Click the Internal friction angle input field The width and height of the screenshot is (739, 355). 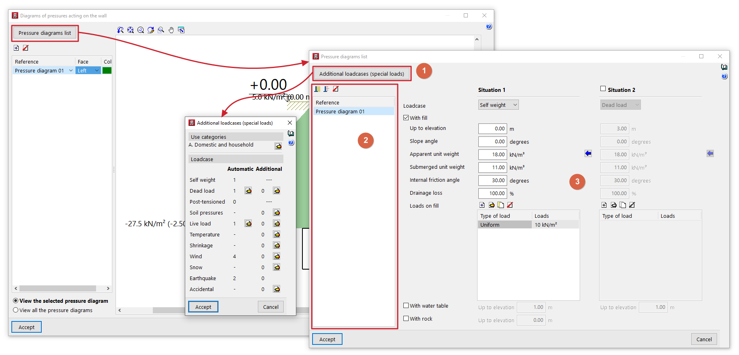pyautogui.click(x=493, y=181)
